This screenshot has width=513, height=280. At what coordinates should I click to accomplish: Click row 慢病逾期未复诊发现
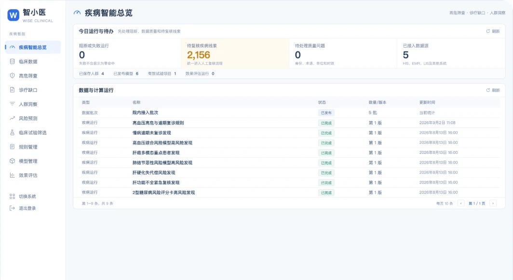(x=289, y=133)
